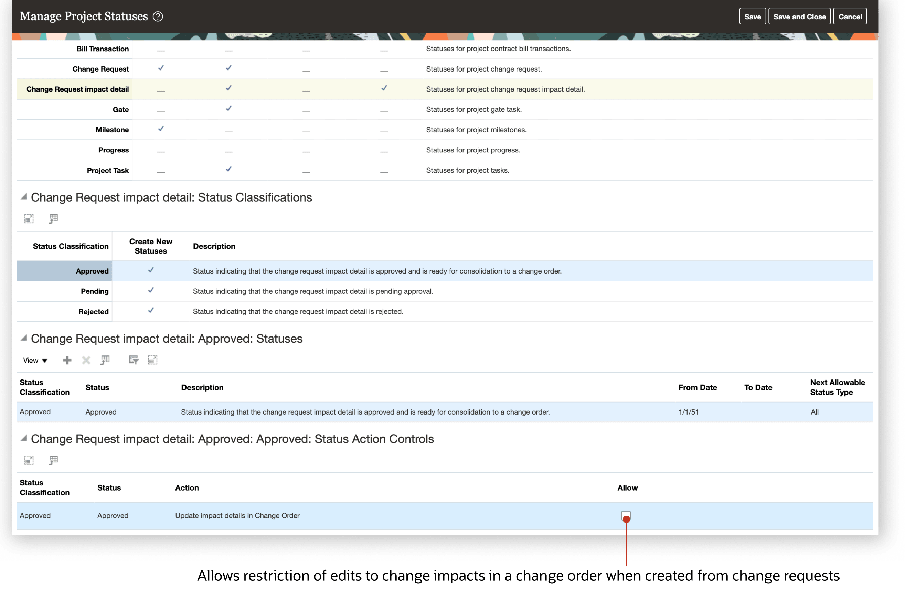Screen dimensions: 905x600
Task: Collapse the Status Action Controls section
Action: click(x=24, y=439)
